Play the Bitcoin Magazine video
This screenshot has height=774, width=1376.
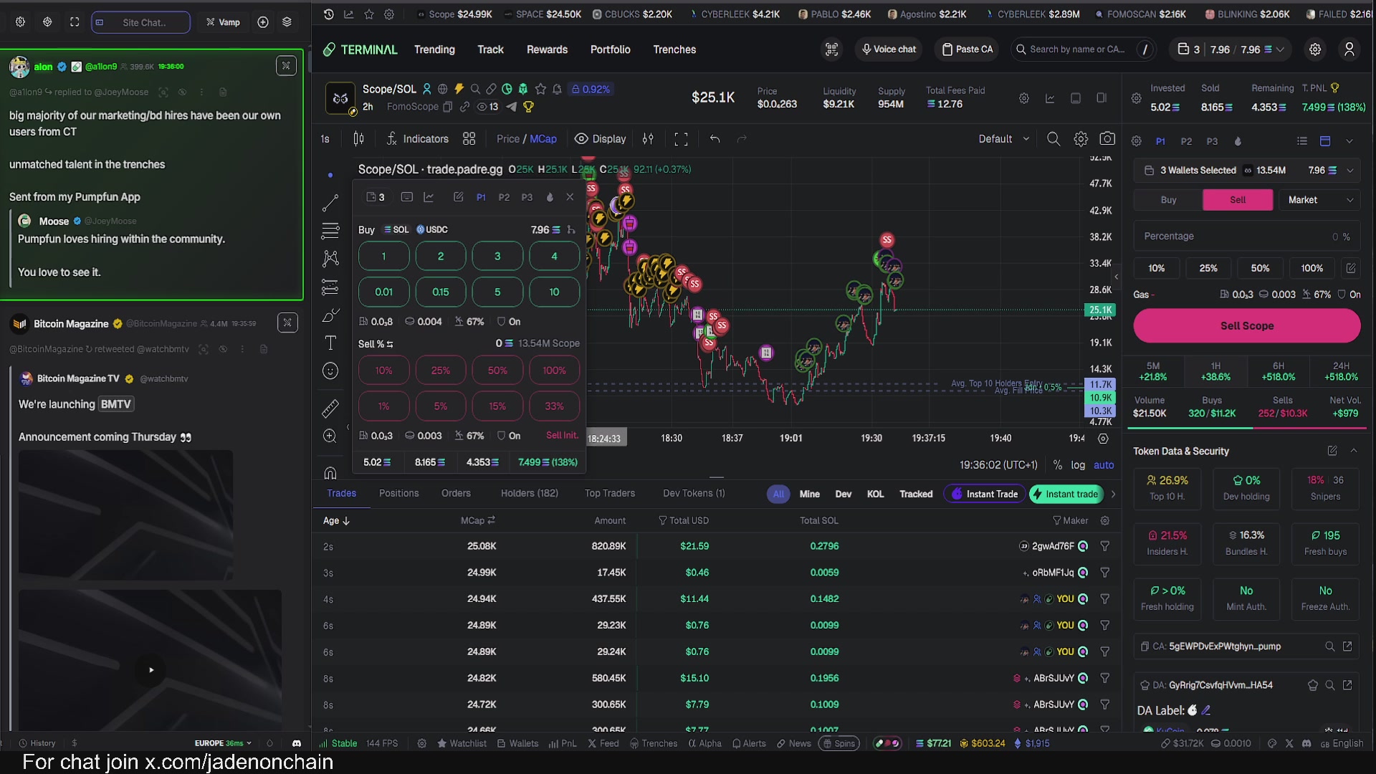click(150, 670)
